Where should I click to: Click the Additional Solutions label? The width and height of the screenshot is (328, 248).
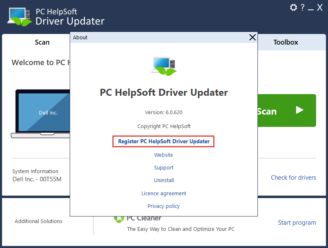(x=39, y=221)
